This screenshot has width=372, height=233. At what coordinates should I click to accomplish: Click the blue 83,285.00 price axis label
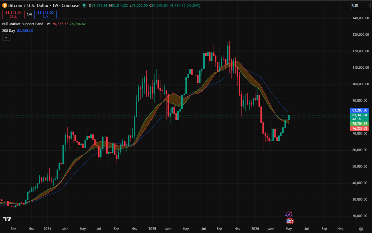pyautogui.click(x=360, y=110)
